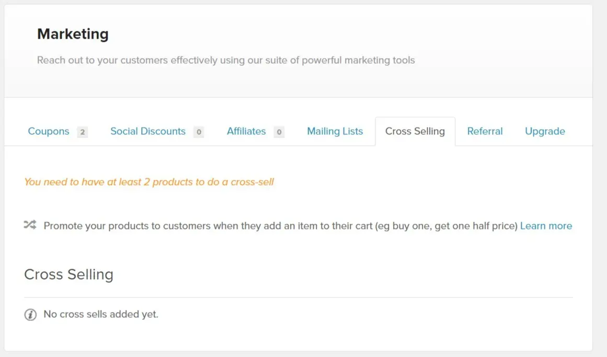Click the Learn more link
The image size is (607, 357).
[546, 226]
